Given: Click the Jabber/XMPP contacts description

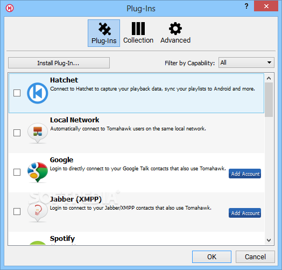Looking at the screenshot, I should coord(131,208).
